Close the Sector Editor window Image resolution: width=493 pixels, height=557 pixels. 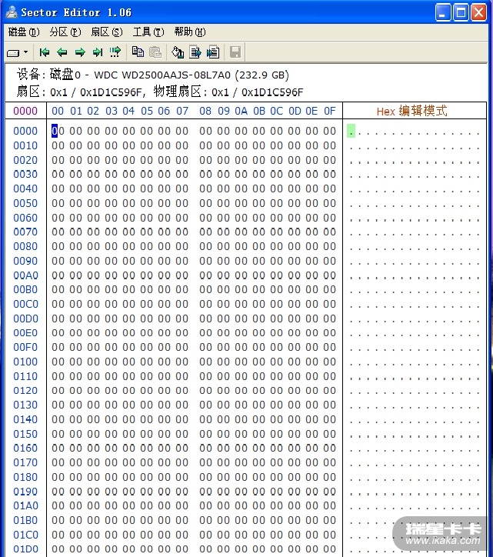478,13
